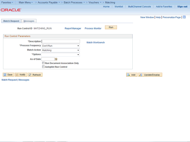Select the Matching breadcrumb item
Screen dimensions: 190x142
tap(110, 2)
